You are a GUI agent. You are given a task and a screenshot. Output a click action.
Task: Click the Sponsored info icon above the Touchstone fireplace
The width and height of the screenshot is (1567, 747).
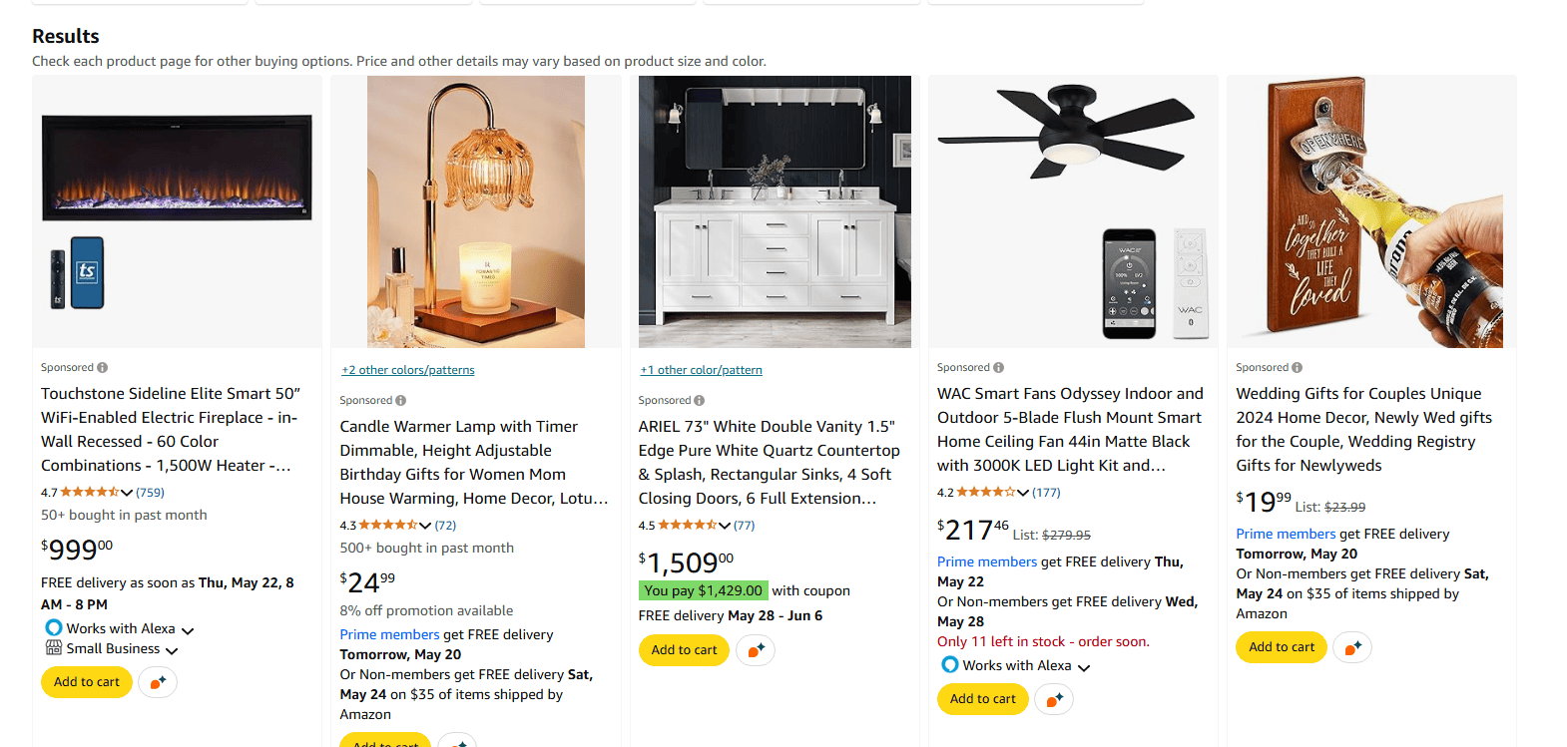103,368
